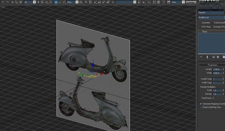The image size is (225, 131).
Task: Open the Curve Editor icon
Action: tap(154, 2)
